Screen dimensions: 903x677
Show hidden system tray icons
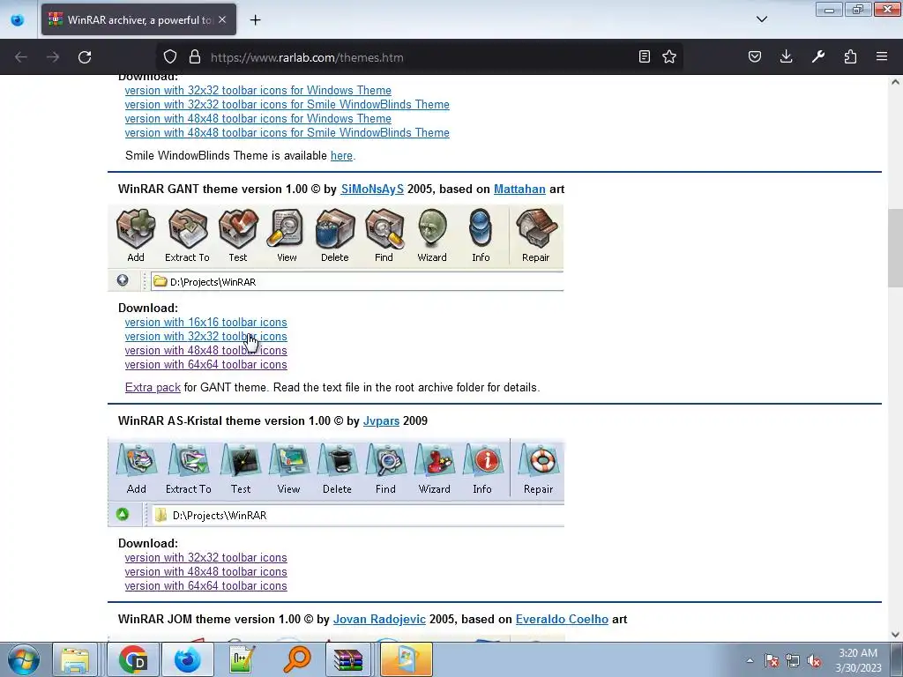pos(750,660)
